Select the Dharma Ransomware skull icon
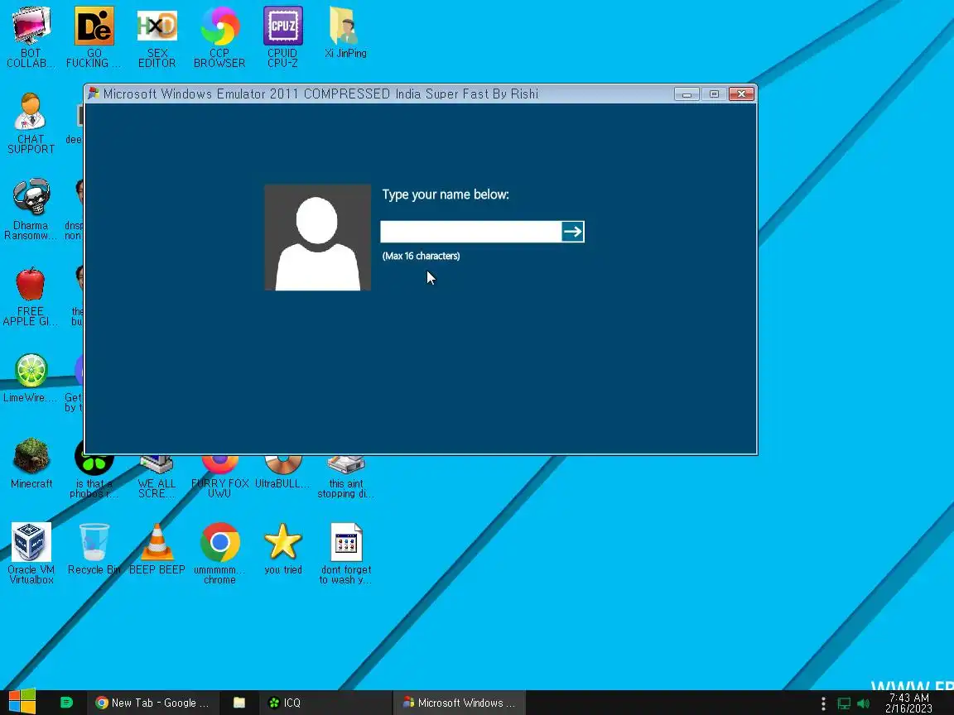 31,209
